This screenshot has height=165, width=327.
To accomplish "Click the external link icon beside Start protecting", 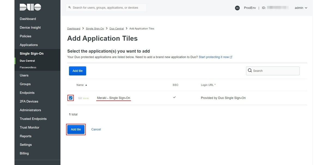I will coord(231,57).
